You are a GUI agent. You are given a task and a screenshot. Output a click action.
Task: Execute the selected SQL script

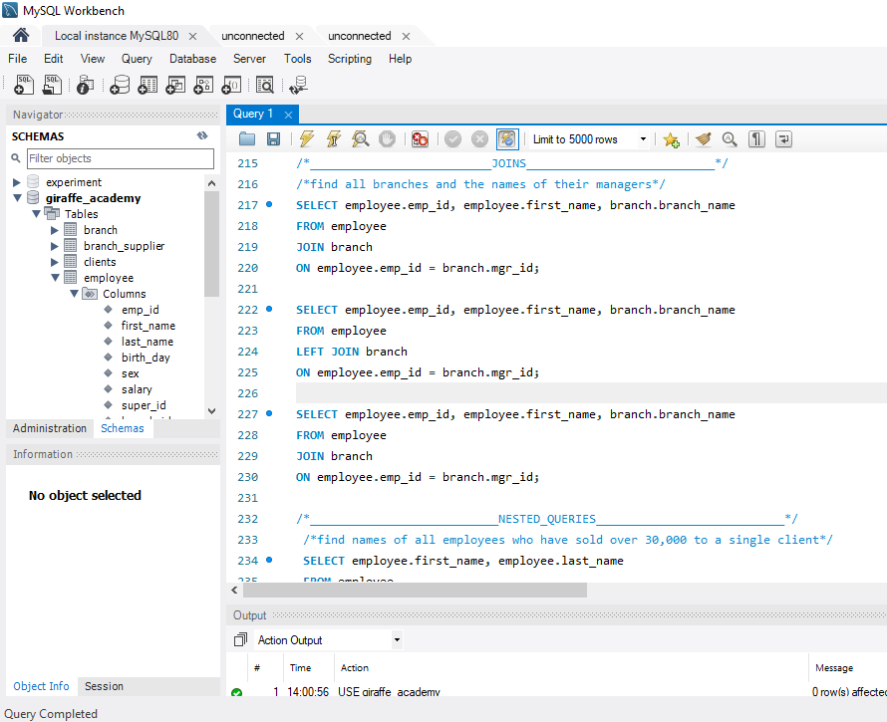point(305,138)
